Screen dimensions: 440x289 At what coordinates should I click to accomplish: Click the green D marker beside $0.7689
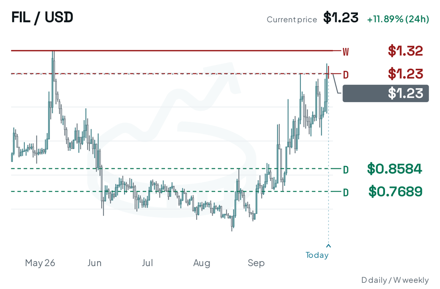pos(345,192)
